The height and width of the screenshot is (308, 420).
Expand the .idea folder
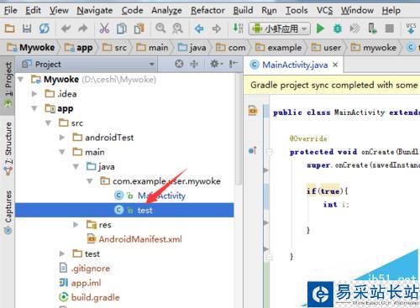[x=34, y=94]
